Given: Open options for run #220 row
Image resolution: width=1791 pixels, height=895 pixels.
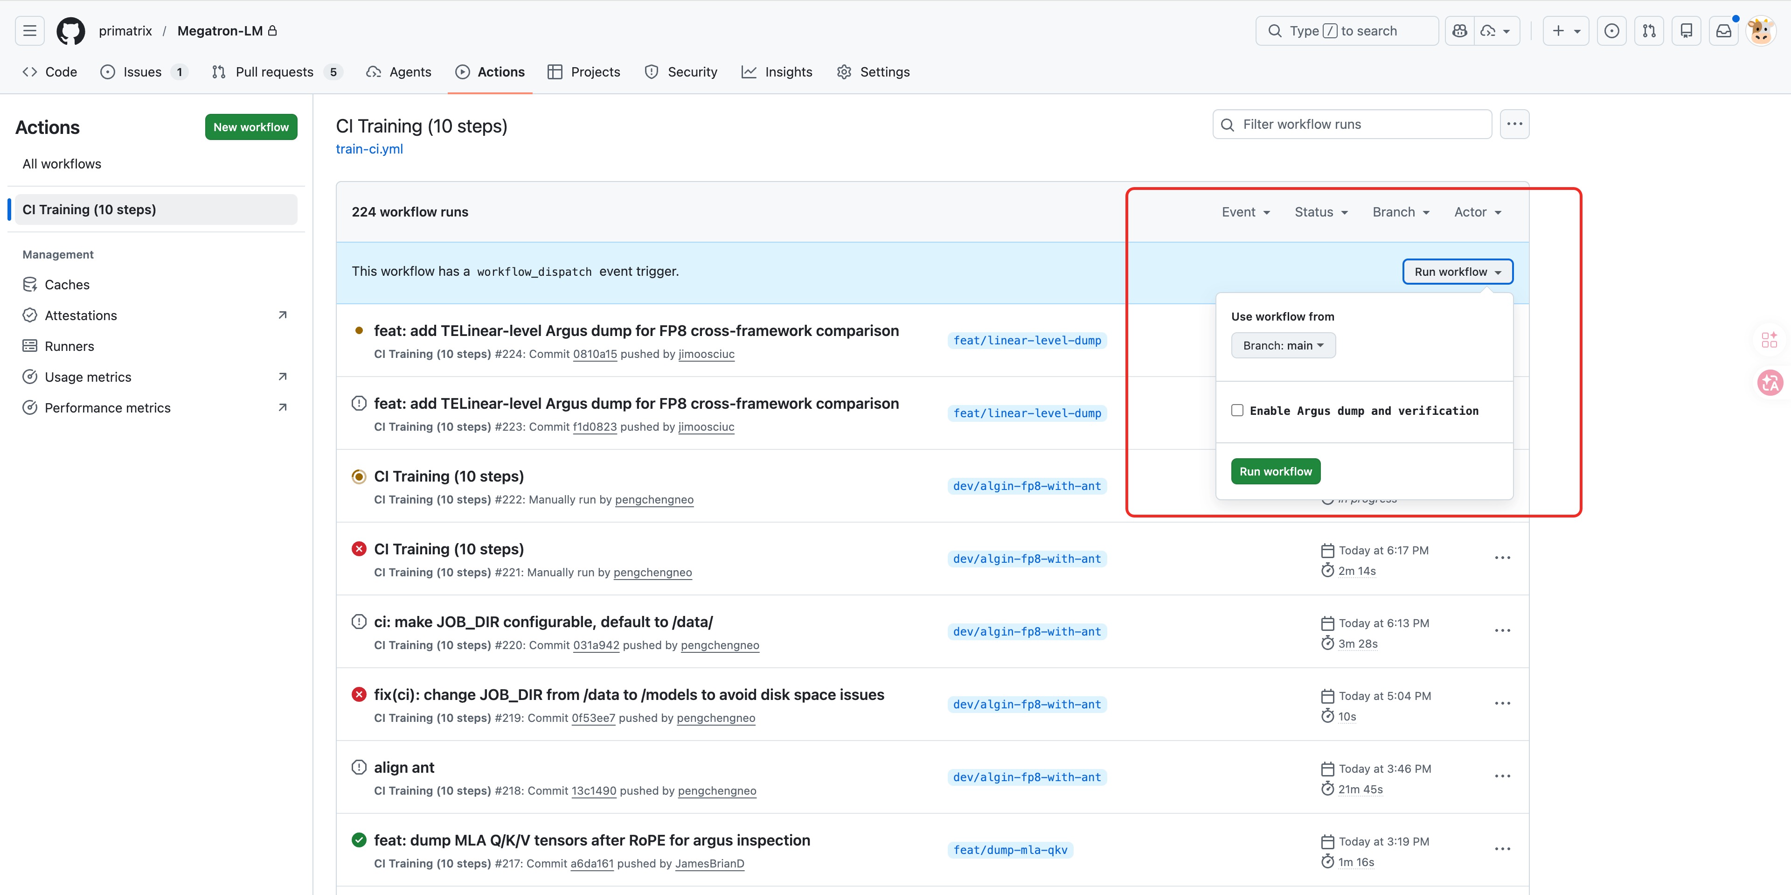Looking at the screenshot, I should point(1502,631).
